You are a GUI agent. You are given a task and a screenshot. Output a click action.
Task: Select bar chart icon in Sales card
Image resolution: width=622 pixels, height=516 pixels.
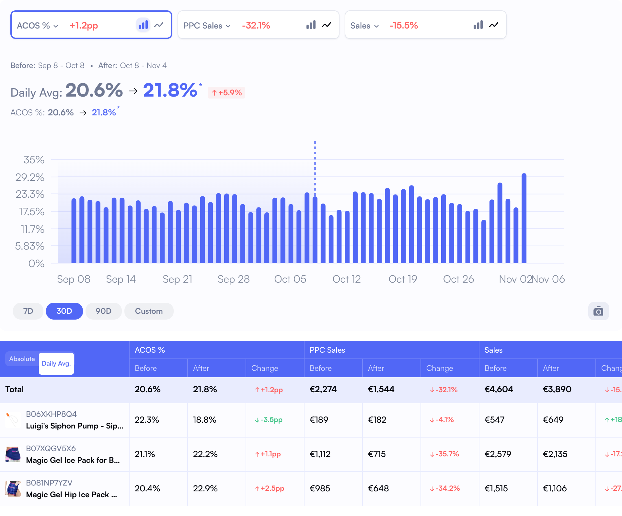click(x=478, y=25)
